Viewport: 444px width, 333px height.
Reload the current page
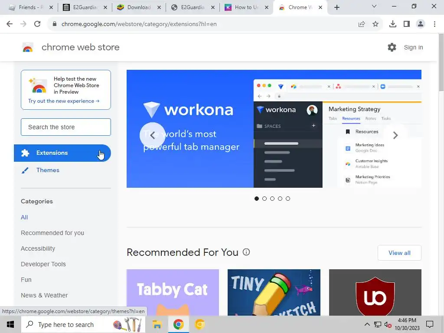point(37,24)
